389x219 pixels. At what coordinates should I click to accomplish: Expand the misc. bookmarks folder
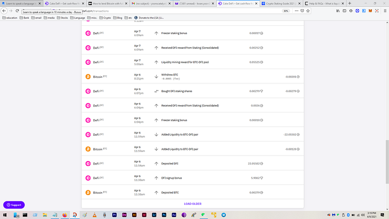point(92,18)
